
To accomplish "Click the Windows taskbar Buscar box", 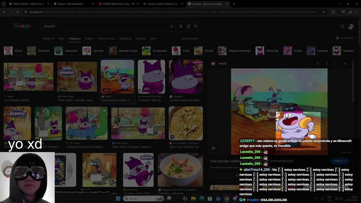I will [143, 198].
